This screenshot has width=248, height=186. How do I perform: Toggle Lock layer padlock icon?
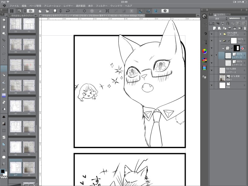228,23
